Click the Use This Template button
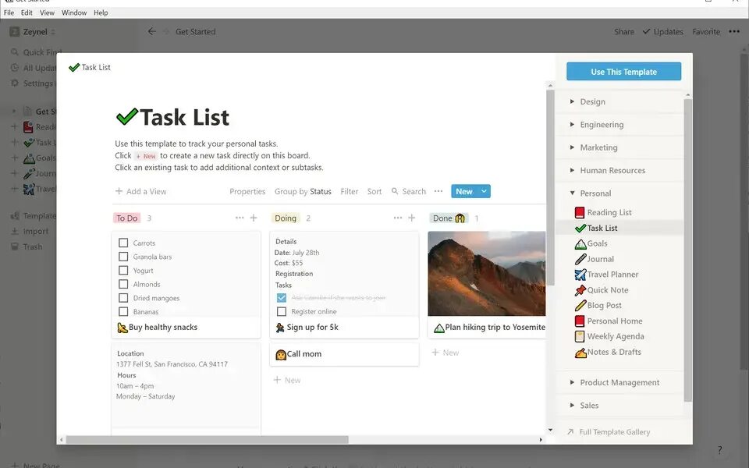Viewport: 749px width, 468px height. 624,72
